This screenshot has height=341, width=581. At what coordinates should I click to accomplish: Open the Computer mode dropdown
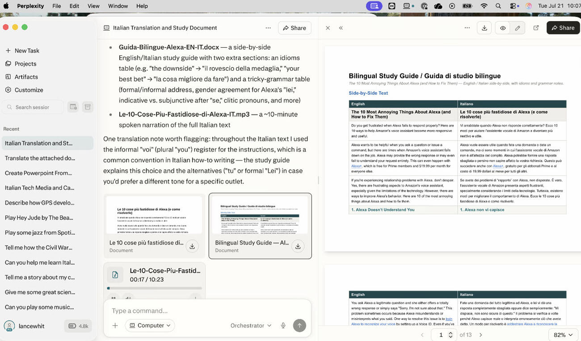150,325
